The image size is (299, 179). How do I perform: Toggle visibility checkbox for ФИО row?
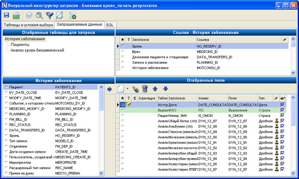(282, 110)
